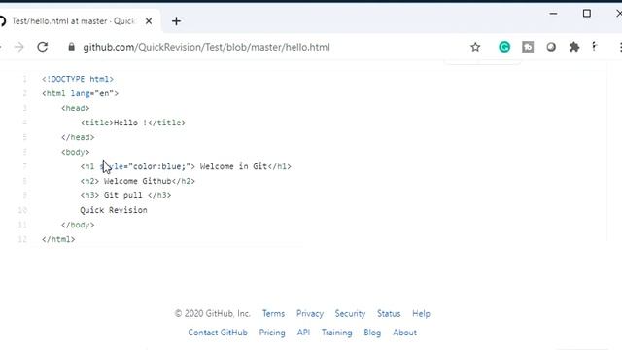Viewport: 622px width, 350px height.
Task: Click the closing </head> tag line
Action: pyautogui.click(x=78, y=137)
